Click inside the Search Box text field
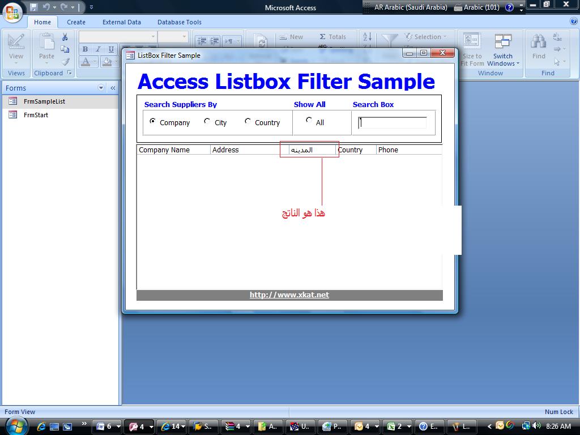The image size is (580, 435). [392, 123]
